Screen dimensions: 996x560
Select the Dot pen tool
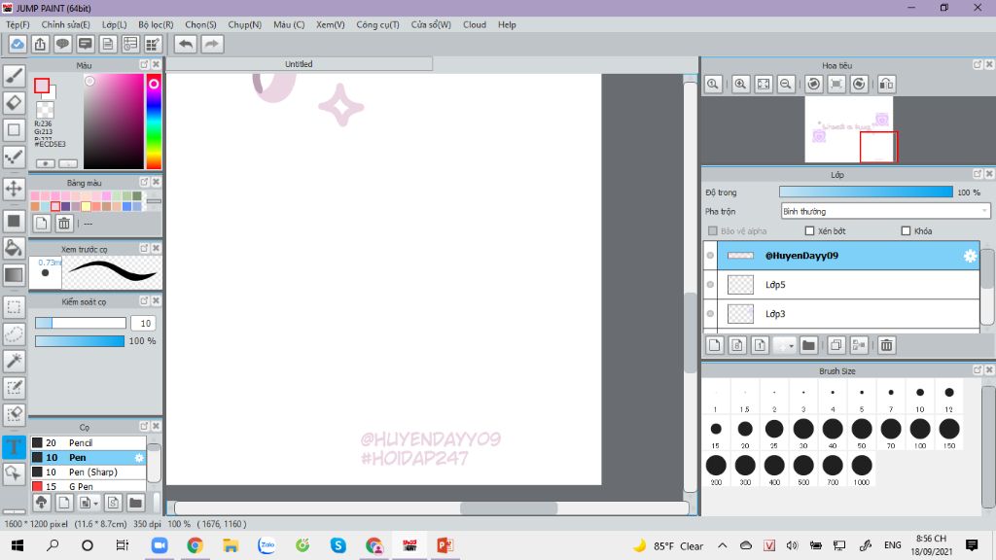click(14, 157)
